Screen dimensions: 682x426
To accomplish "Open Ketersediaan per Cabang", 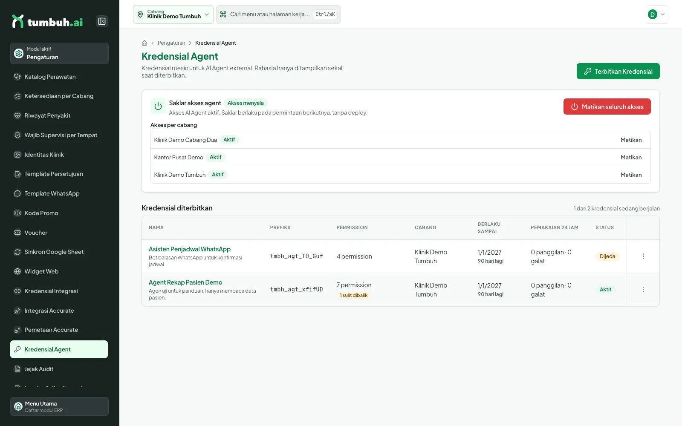I will pyautogui.click(x=59, y=96).
